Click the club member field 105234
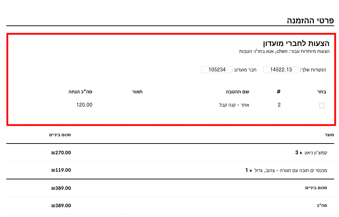 (x=217, y=70)
